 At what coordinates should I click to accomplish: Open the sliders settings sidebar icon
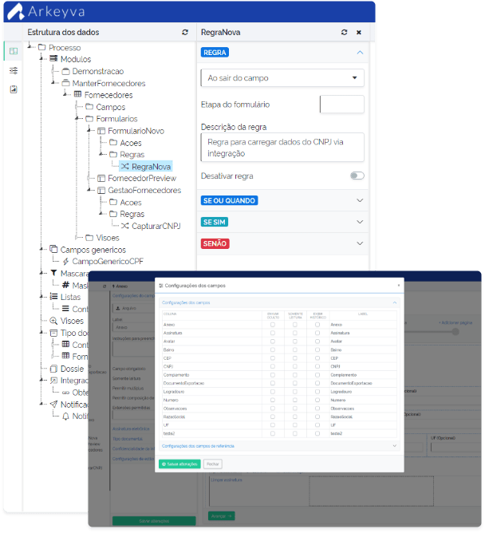(x=14, y=71)
